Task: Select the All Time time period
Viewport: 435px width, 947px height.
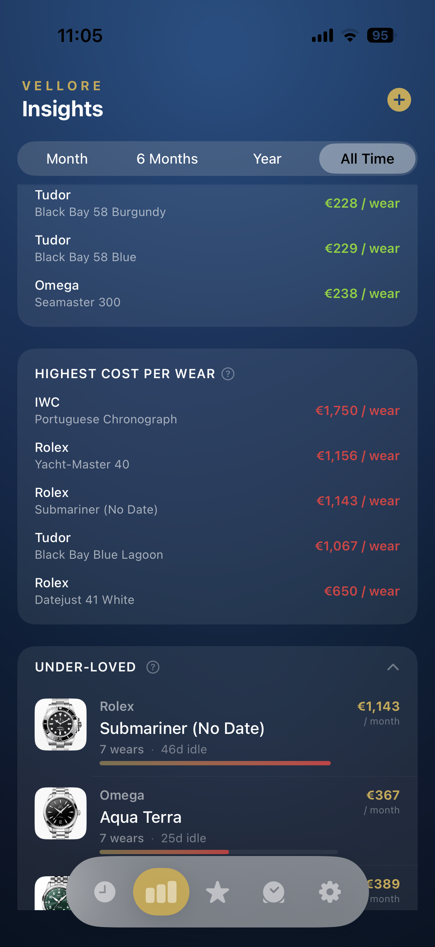Action: (x=367, y=159)
